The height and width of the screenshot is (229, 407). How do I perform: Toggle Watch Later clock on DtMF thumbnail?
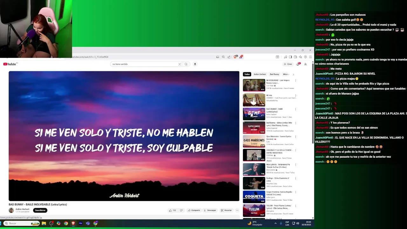click(262, 110)
